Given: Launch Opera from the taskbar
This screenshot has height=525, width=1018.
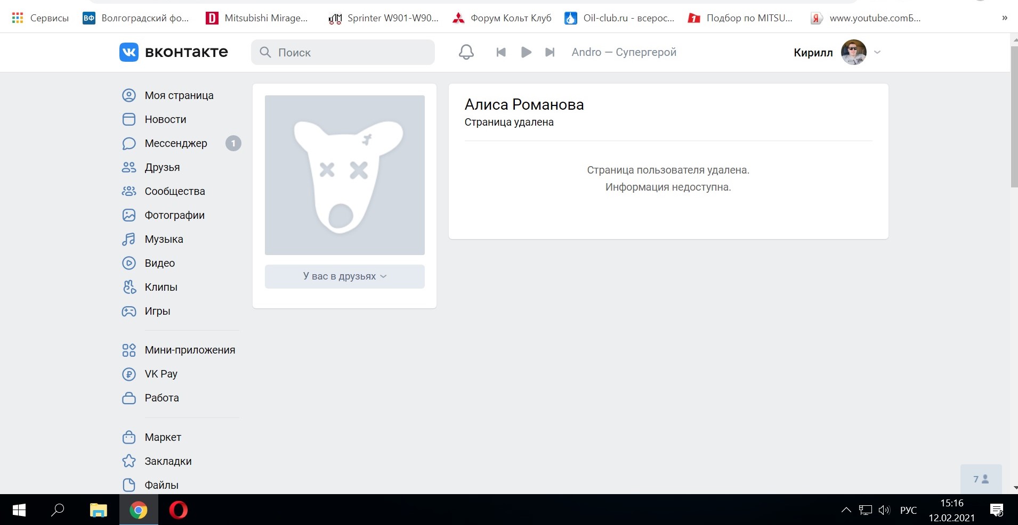Looking at the screenshot, I should click(x=178, y=510).
